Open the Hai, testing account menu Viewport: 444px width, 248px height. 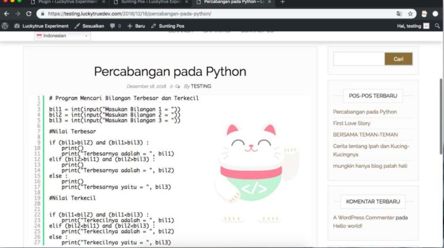413,26
